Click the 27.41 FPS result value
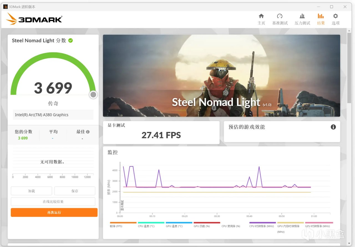 click(161, 135)
